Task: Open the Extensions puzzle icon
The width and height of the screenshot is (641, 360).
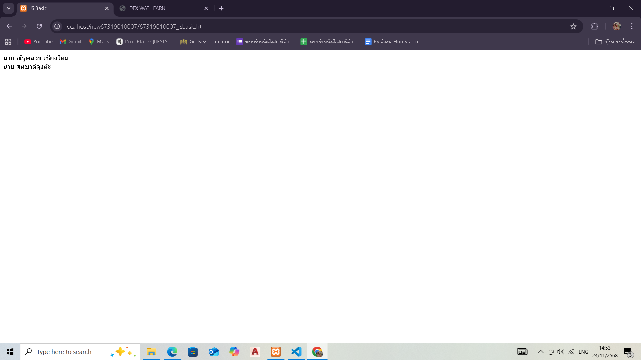Action: pos(595,26)
